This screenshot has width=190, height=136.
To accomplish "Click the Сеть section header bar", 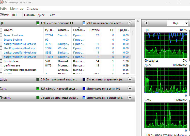I will pyautogui.click(x=67, y=89).
